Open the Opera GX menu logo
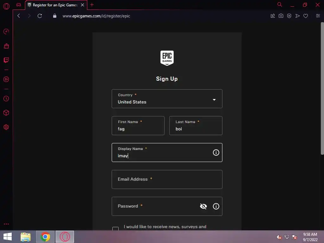Screen dimensions: 324x243 coord(6,6)
